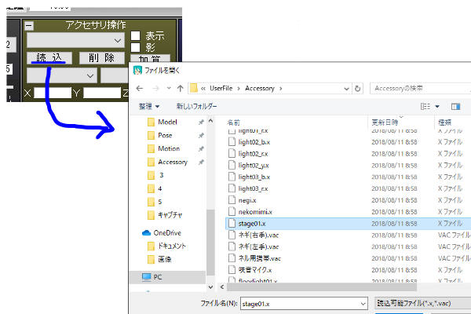The width and height of the screenshot is (471, 314).
Task: Expand the address bar path dropdown
Action: point(346,89)
